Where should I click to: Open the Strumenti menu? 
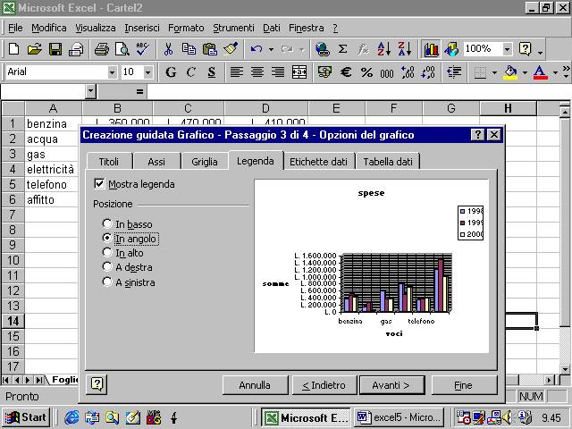click(x=233, y=28)
